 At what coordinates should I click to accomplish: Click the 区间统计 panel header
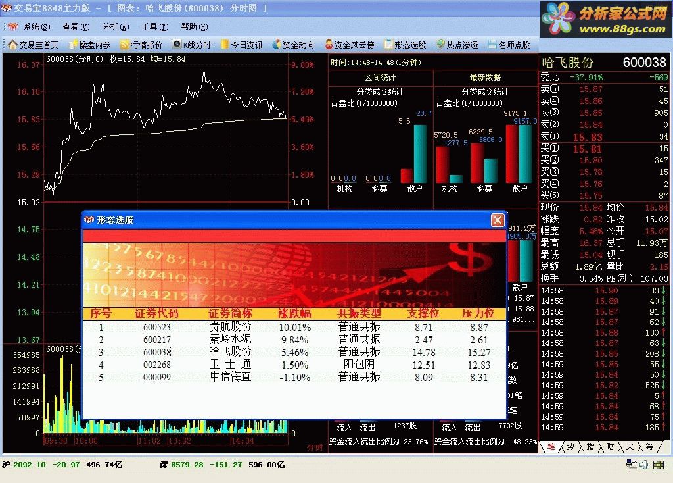(x=380, y=78)
